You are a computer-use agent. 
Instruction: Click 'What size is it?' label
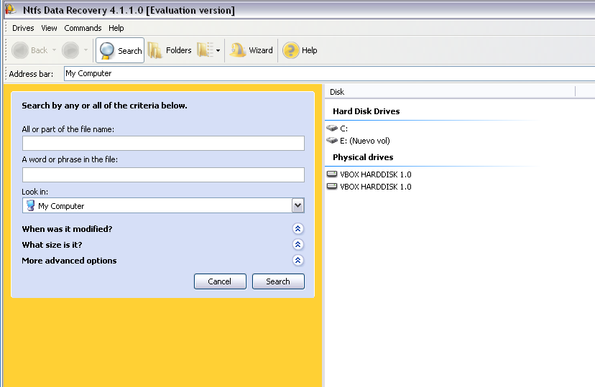pyautogui.click(x=52, y=245)
